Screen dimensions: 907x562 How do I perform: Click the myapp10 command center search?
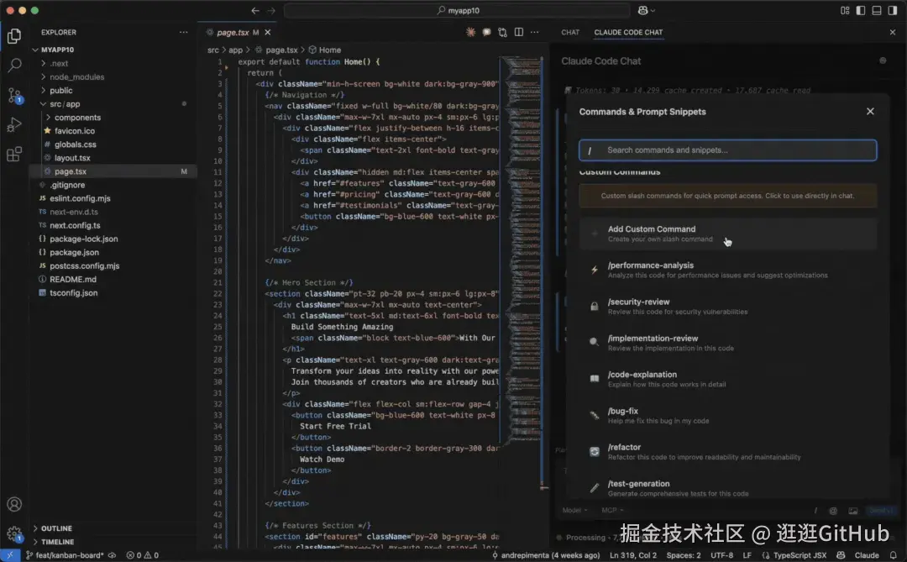457,10
